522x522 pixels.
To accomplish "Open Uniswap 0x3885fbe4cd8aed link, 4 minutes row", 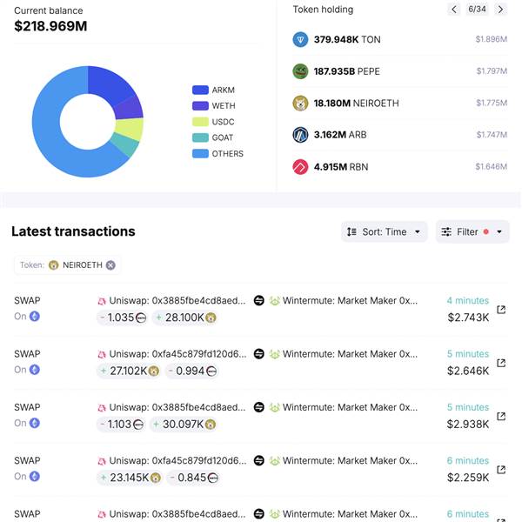I will (177, 301).
